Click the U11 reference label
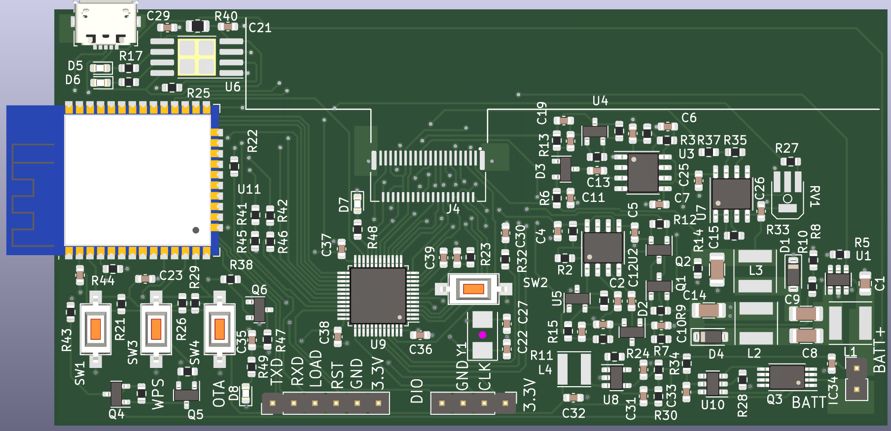Screen dimensions: 891x431 (249, 189)
